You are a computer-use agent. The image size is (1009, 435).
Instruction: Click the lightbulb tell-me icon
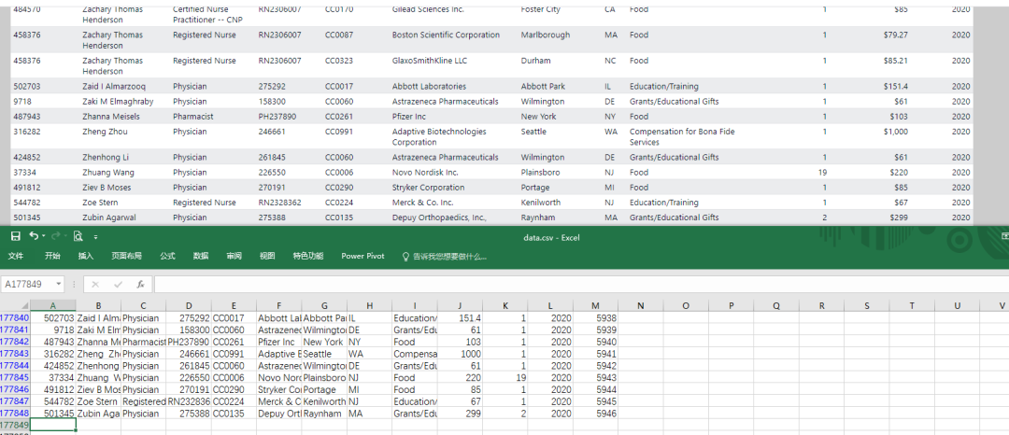pyautogui.click(x=406, y=256)
